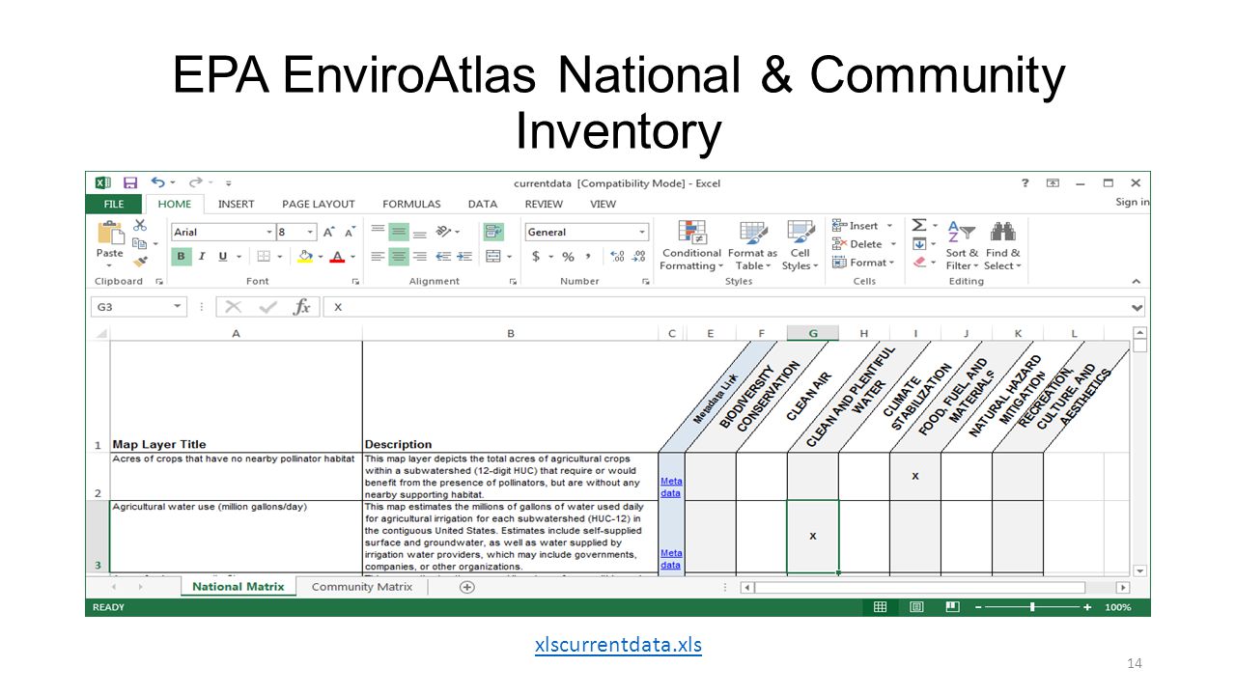Viewport: 1236px width, 695px height.
Task: Select the Format Painter brush
Action: click(x=140, y=261)
